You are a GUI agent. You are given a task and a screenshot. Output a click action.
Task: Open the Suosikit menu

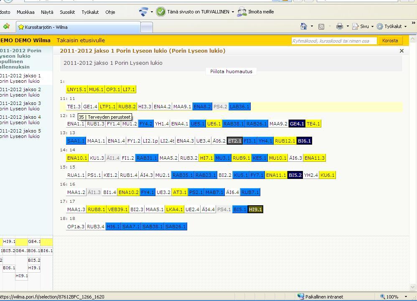click(67, 12)
